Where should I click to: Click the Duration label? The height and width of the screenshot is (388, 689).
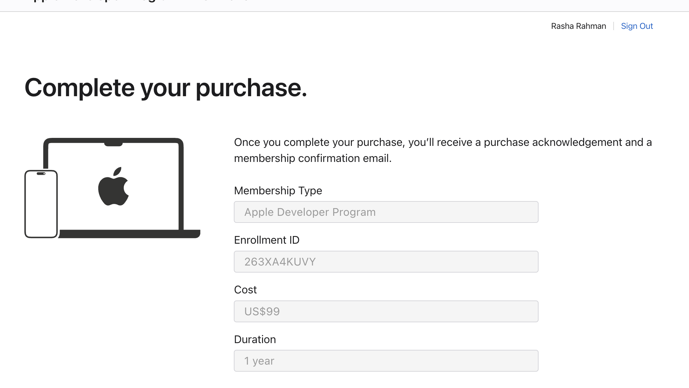click(x=255, y=339)
